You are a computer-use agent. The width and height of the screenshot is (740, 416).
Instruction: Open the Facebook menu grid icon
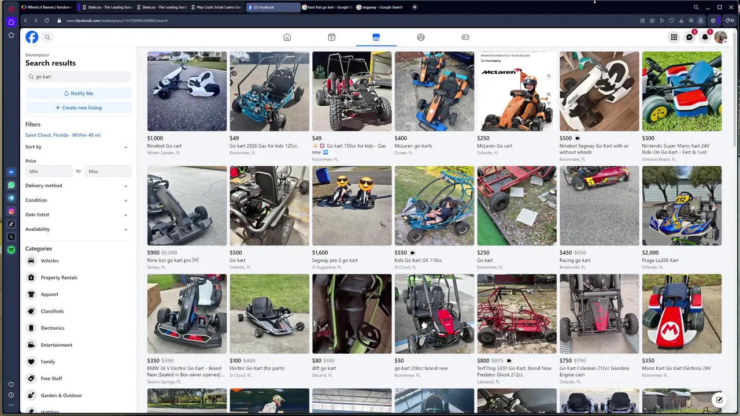coord(674,37)
